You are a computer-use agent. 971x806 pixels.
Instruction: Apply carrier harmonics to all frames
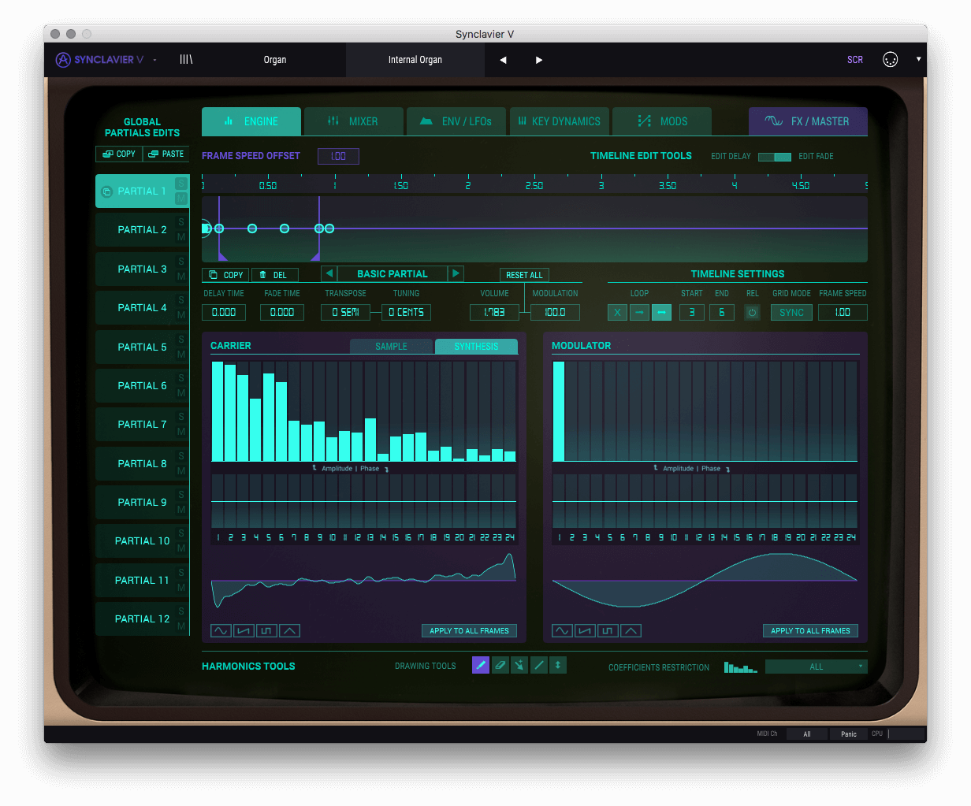click(469, 630)
